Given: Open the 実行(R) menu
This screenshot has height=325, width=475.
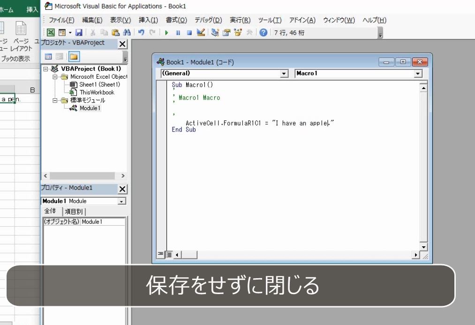Looking at the screenshot, I should click(x=240, y=20).
